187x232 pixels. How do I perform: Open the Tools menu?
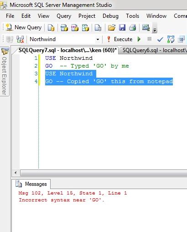click(x=133, y=16)
